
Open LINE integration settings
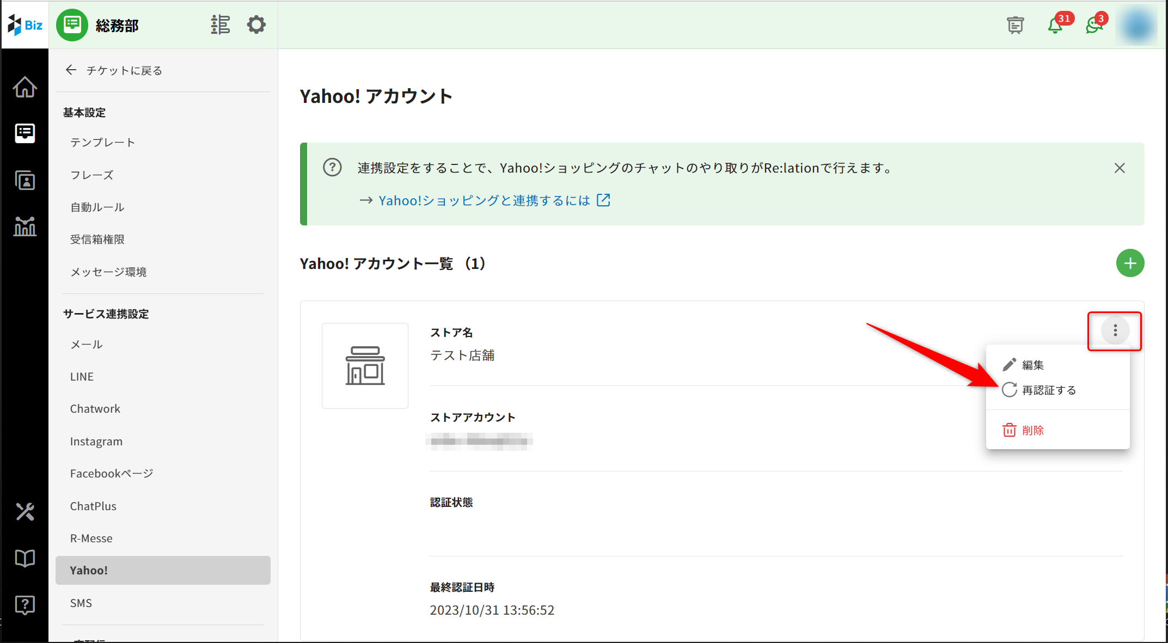tap(82, 377)
